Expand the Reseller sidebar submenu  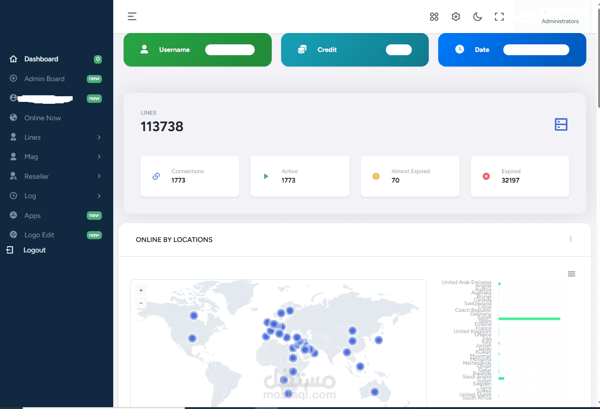[x=57, y=176]
